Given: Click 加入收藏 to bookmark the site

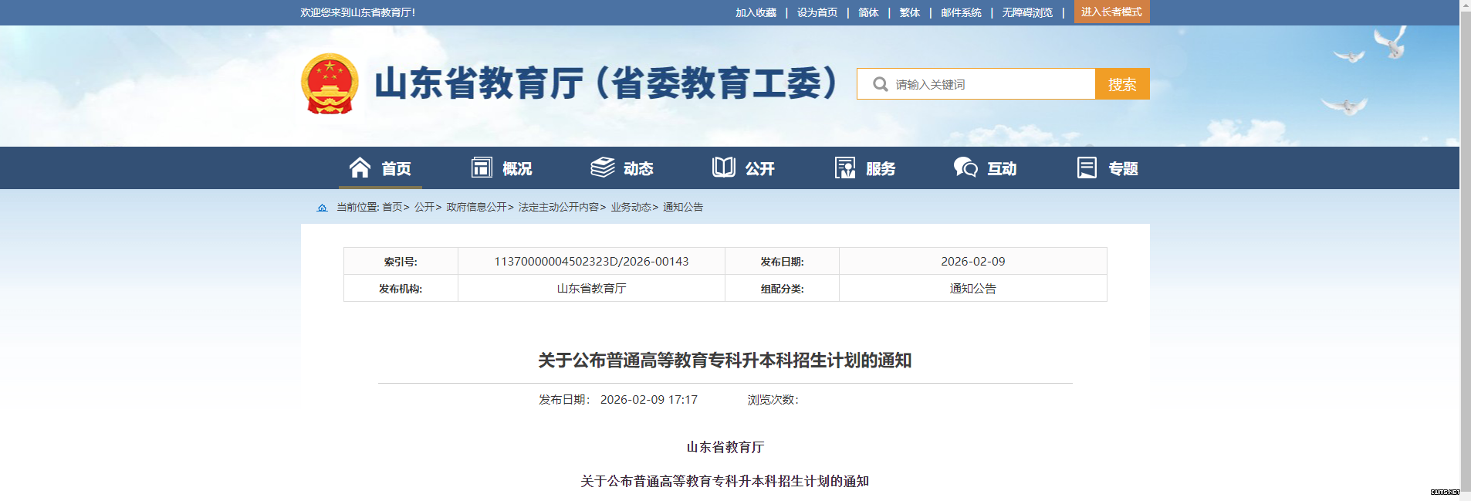Looking at the screenshot, I should click(x=756, y=12).
